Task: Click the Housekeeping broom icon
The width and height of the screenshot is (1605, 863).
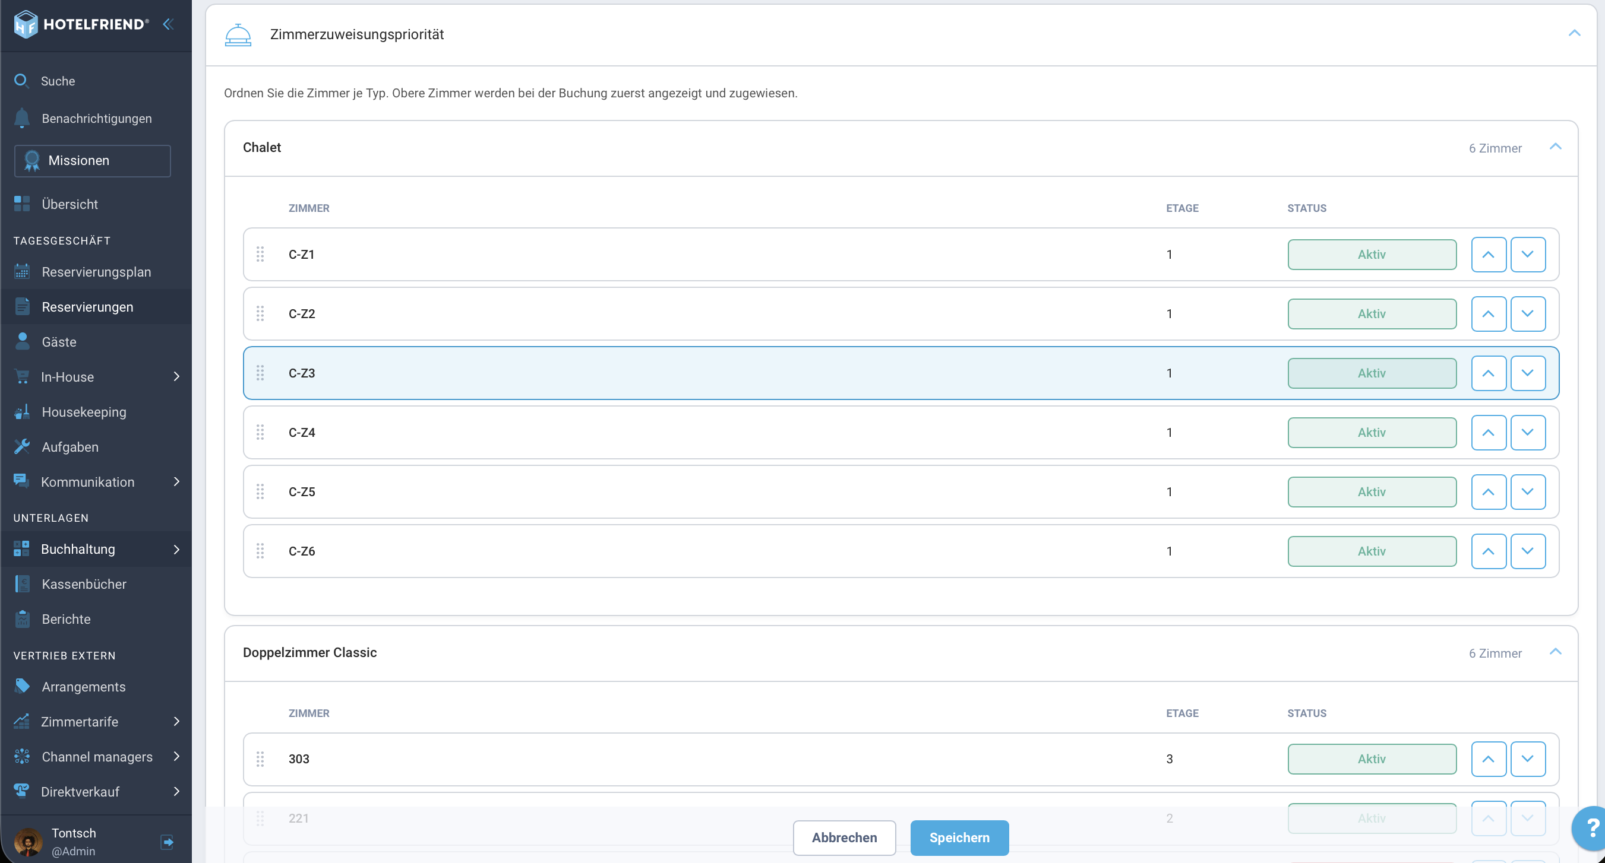Action: (x=22, y=411)
